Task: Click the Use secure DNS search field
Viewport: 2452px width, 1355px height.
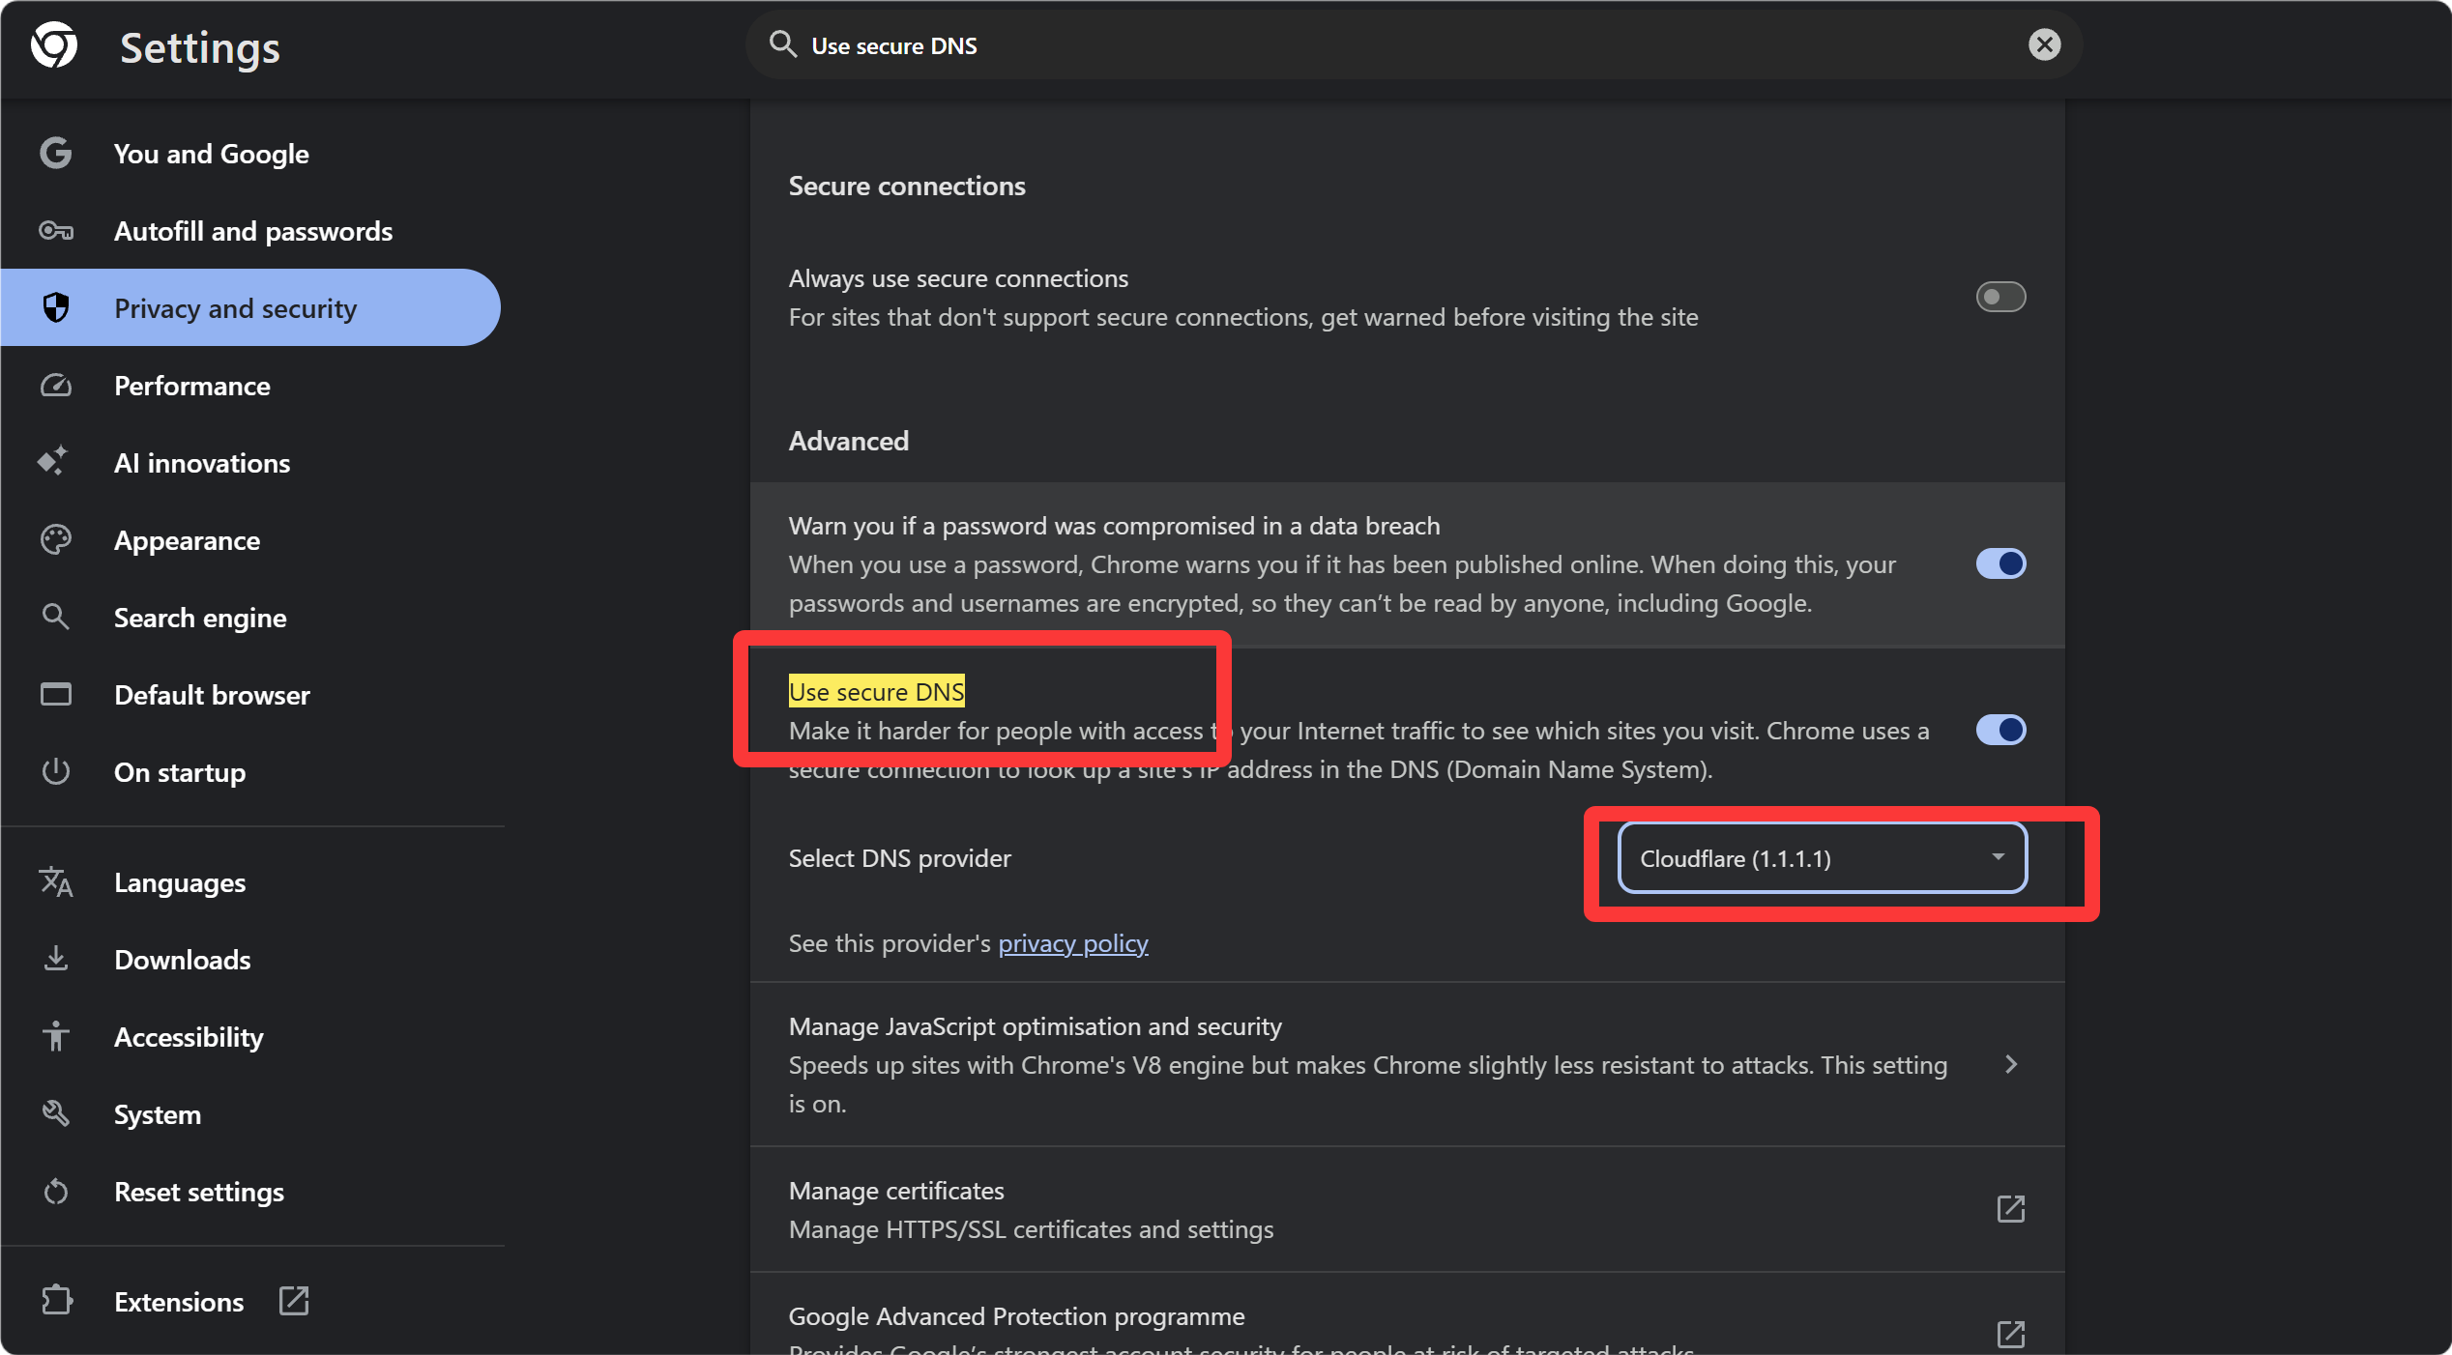Action: click(1413, 45)
